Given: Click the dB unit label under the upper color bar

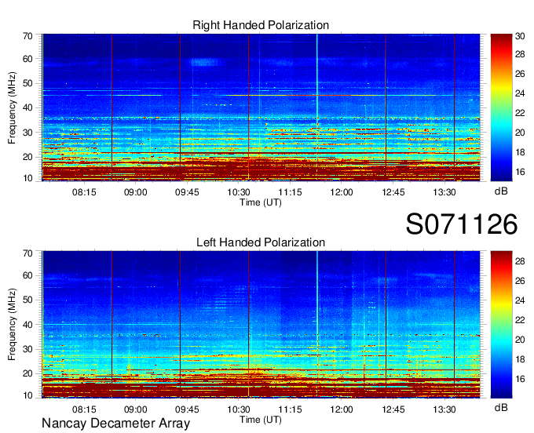Looking at the screenshot, I should (501, 191).
